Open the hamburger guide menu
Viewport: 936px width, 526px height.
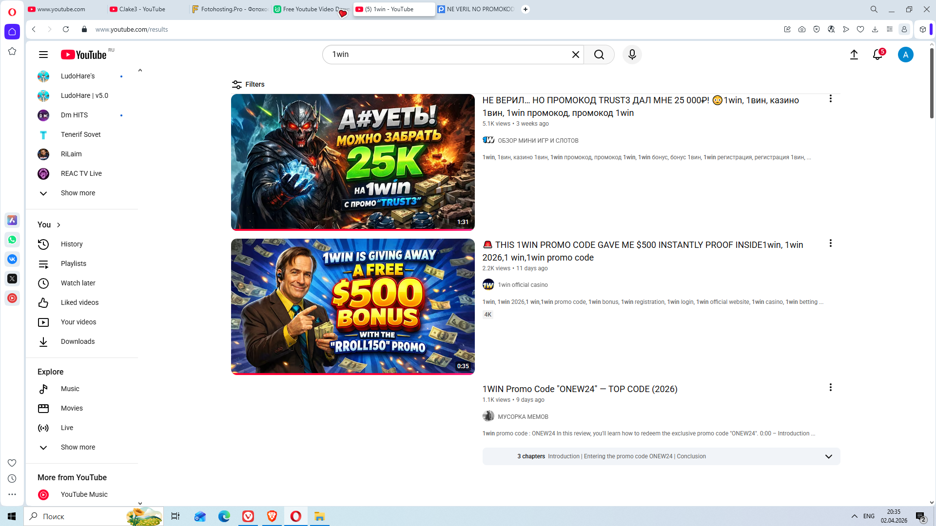[x=43, y=55]
